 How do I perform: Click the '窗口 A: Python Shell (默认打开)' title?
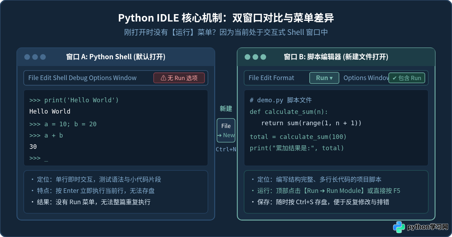tap(116, 57)
